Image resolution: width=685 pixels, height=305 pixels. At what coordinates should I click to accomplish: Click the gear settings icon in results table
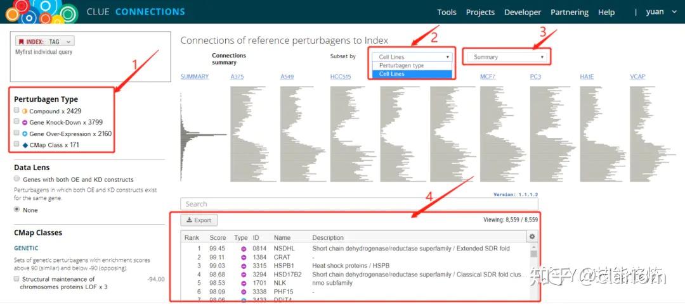click(x=532, y=237)
